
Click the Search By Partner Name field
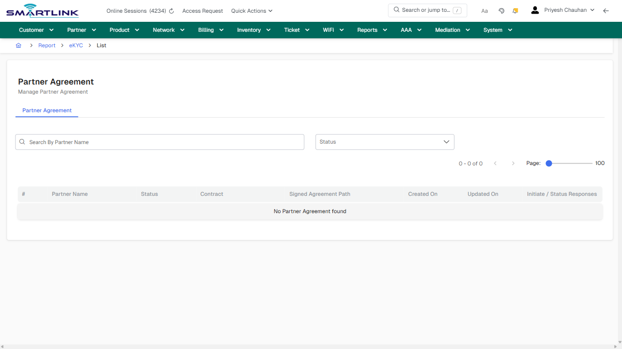159,142
